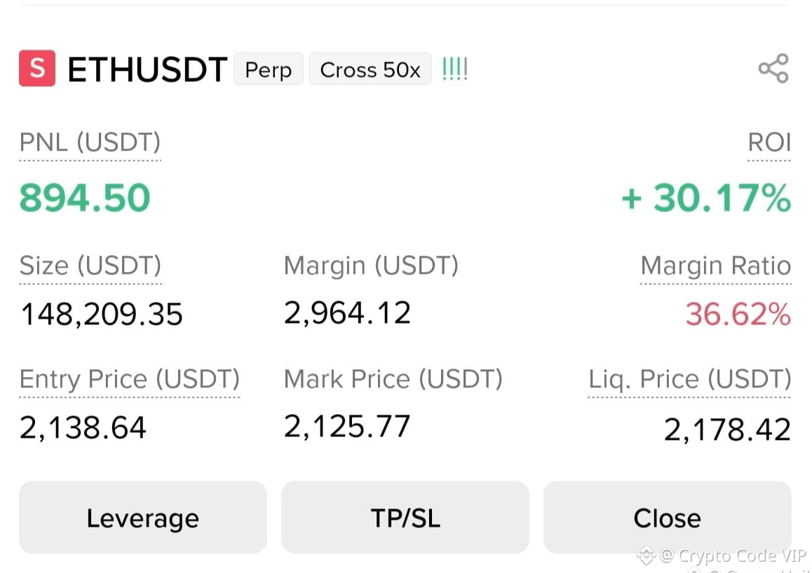Select the 894.50 PNL value
Viewport: 812px width, 573px height.
pos(85,198)
